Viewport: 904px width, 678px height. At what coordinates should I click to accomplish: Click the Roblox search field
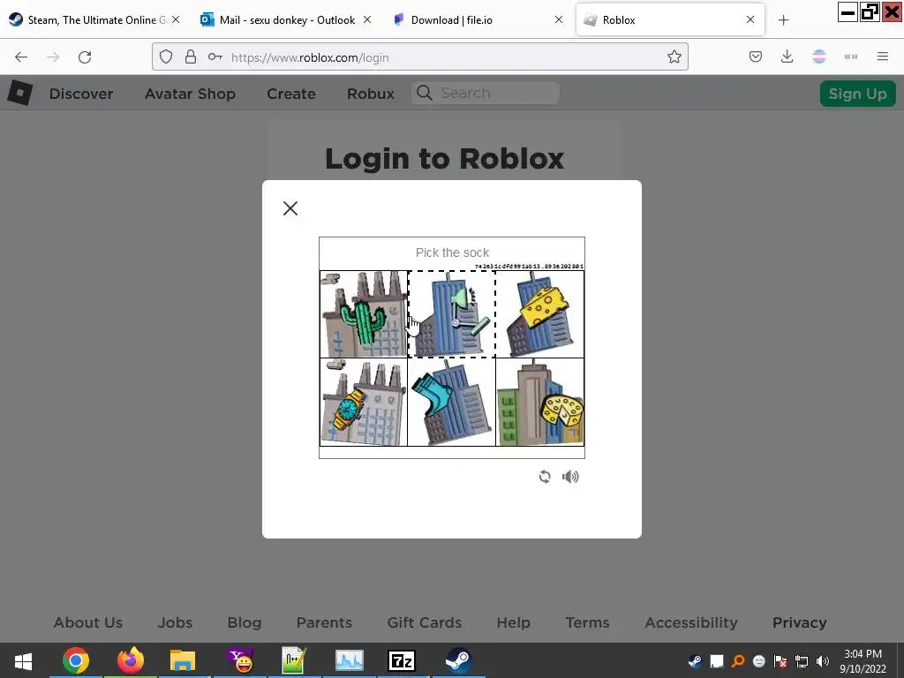486,93
